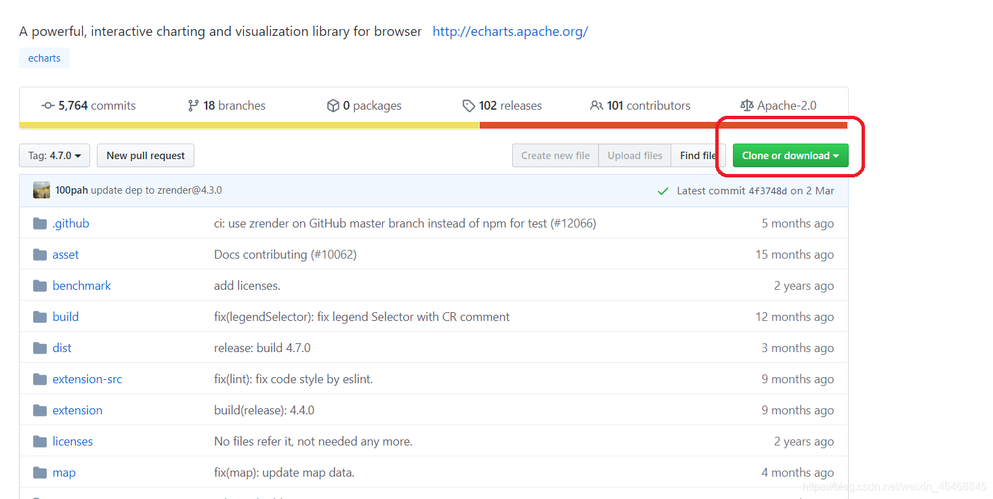The image size is (993, 499).
Task: Open the 100pah author profile
Action: (72, 190)
